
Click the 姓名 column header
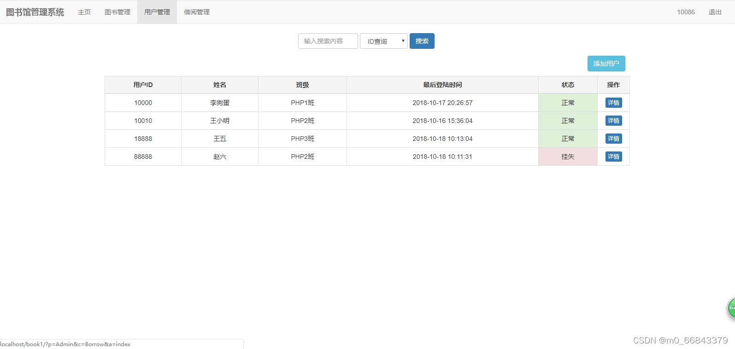220,85
